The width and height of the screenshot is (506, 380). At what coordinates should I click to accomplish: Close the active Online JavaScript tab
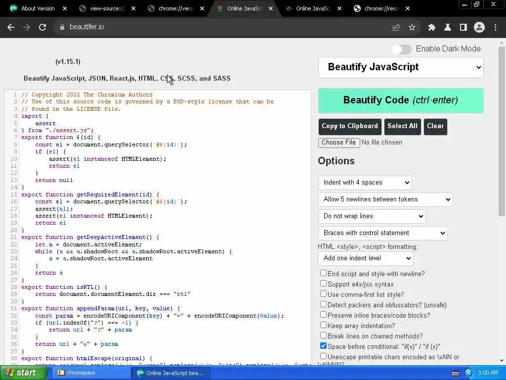coord(271,9)
